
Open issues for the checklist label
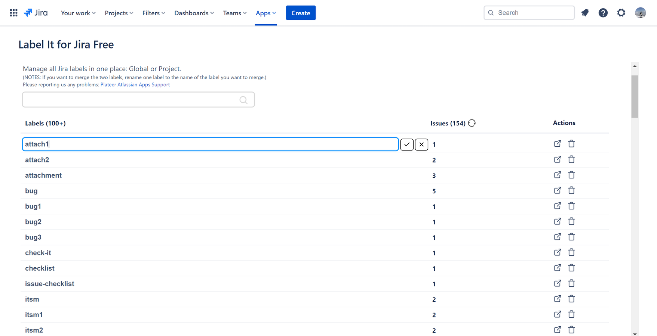[x=558, y=268]
